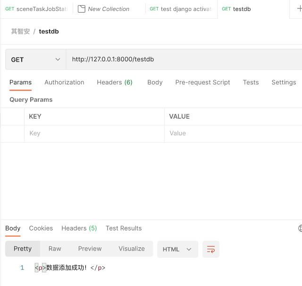
Task: Open the Test Results tab
Action: click(124, 229)
